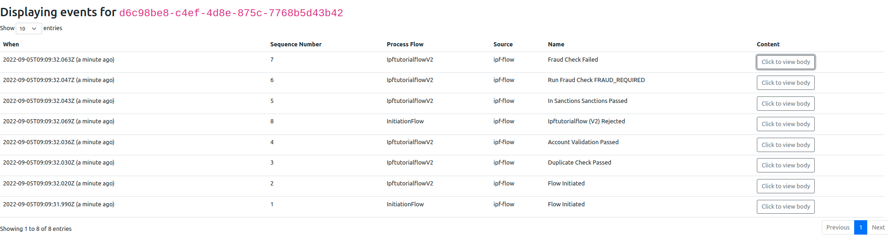Open the entries-per-page dropdown
This screenshot has width=888, height=242.
pyautogui.click(x=29, y=29)
